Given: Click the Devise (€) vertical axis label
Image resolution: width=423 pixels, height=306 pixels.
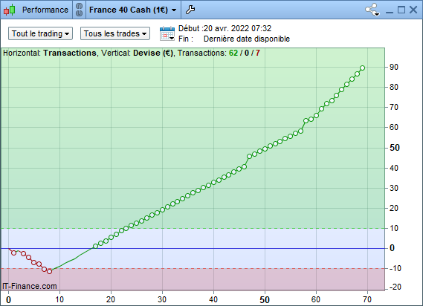Looking at the screenshot, I should tap(153, 53).
